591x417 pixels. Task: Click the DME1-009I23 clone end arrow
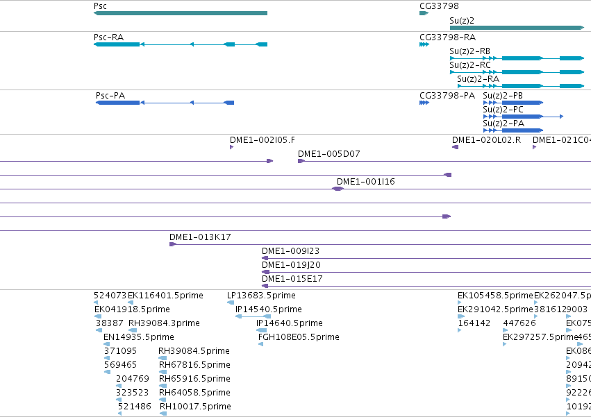[x=265, y=258]
